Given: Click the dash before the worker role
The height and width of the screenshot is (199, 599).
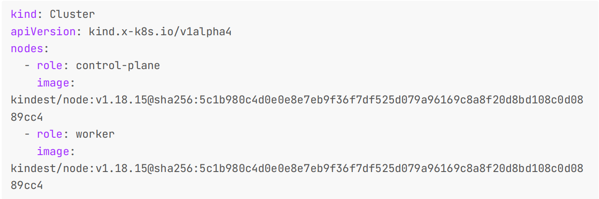Looking at the screenshot, I should [27, 134].
